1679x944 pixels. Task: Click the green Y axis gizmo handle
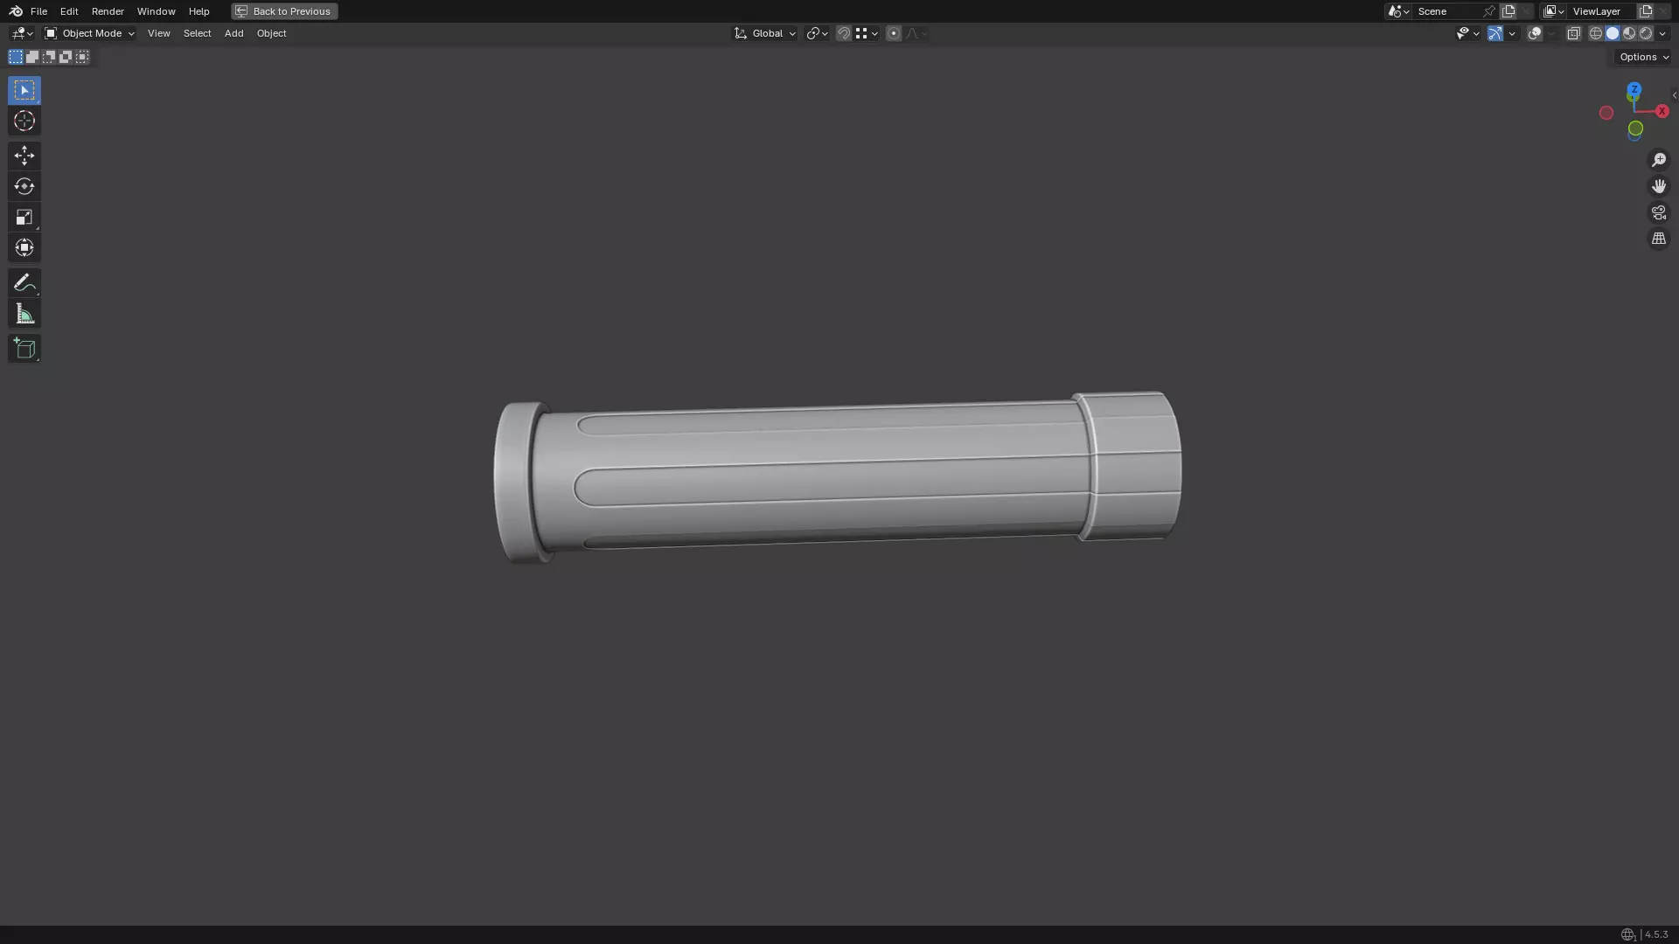1635,128
